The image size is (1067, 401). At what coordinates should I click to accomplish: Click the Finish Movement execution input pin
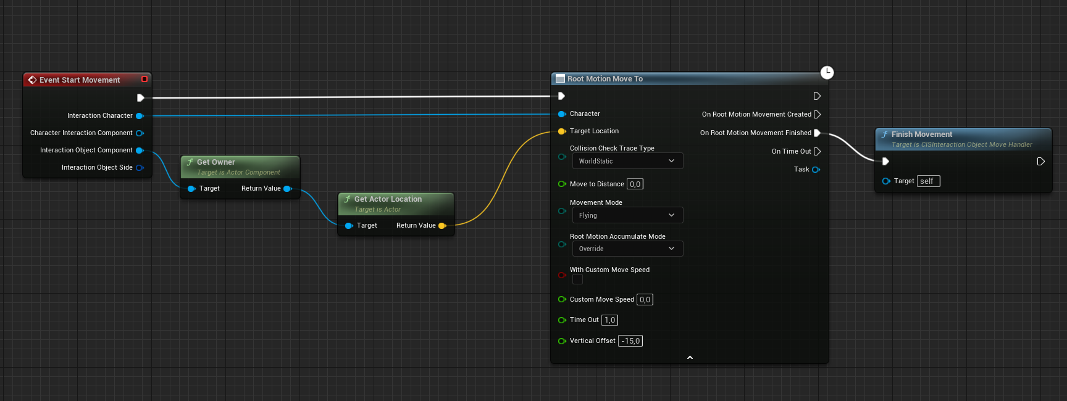click(x=885, y=162)
